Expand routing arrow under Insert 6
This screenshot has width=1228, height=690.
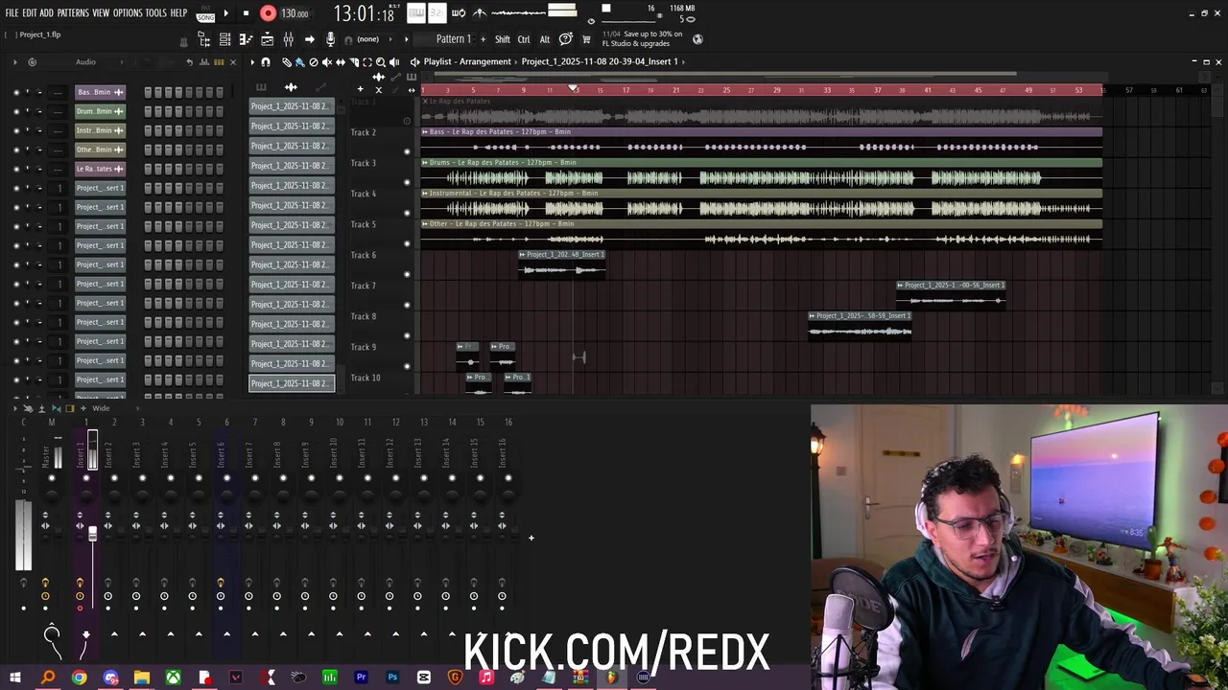tap(226, 633)
